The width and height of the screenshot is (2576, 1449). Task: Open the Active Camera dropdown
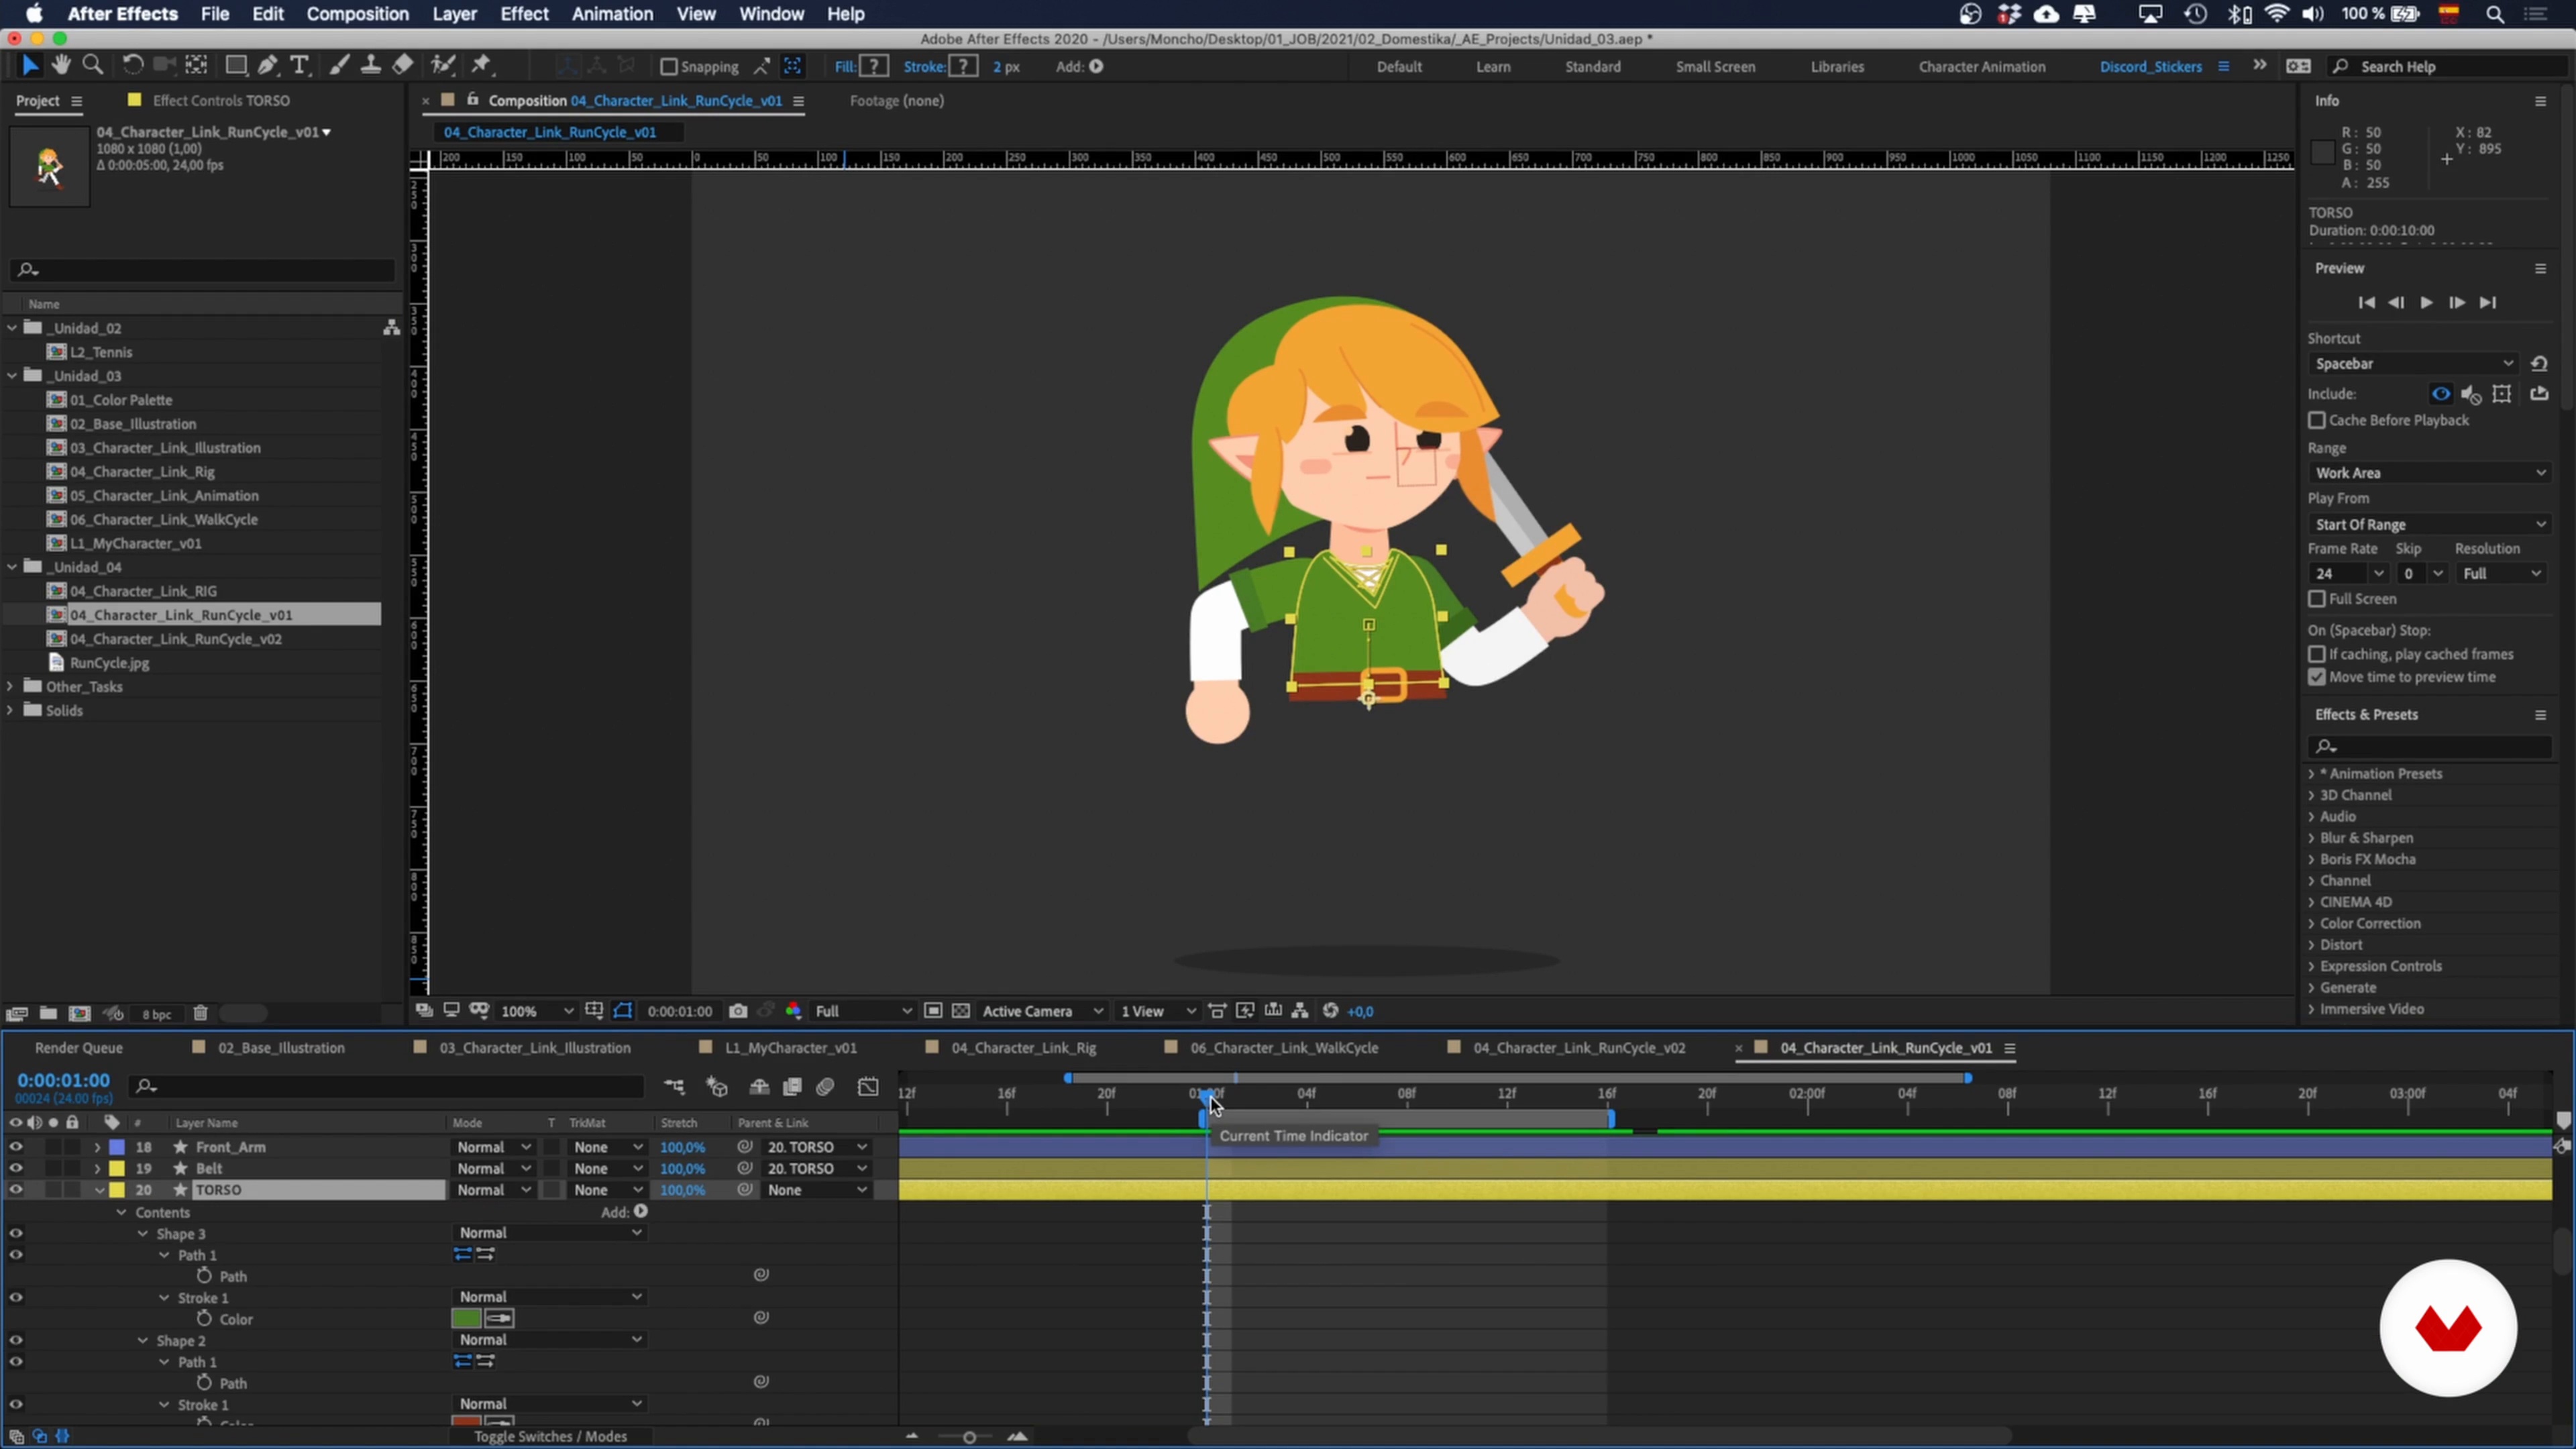1042,1011
